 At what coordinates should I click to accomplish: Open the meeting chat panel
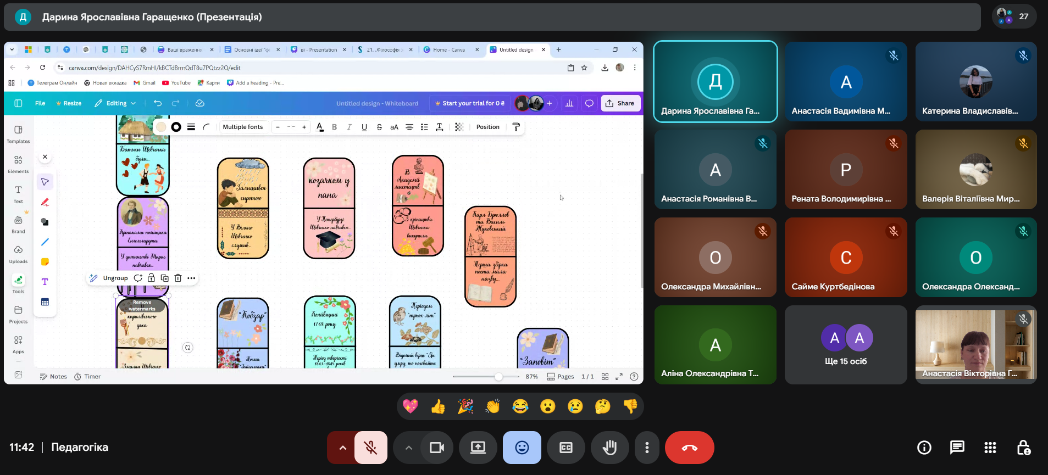pos(957,448)
